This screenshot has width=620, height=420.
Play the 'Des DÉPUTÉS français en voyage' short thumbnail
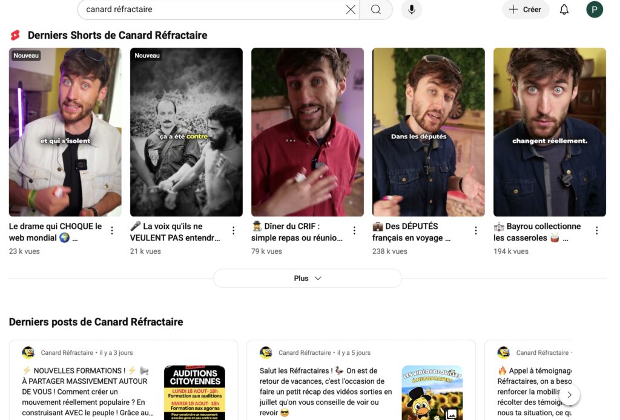[x=428, y=132]
